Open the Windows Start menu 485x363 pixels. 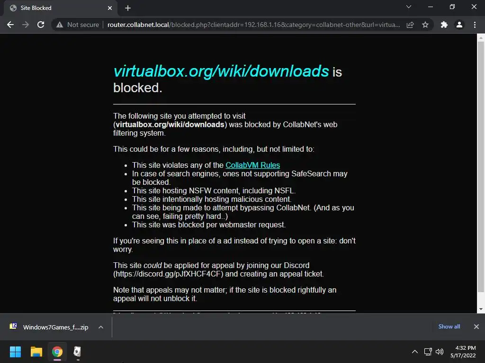15,352
